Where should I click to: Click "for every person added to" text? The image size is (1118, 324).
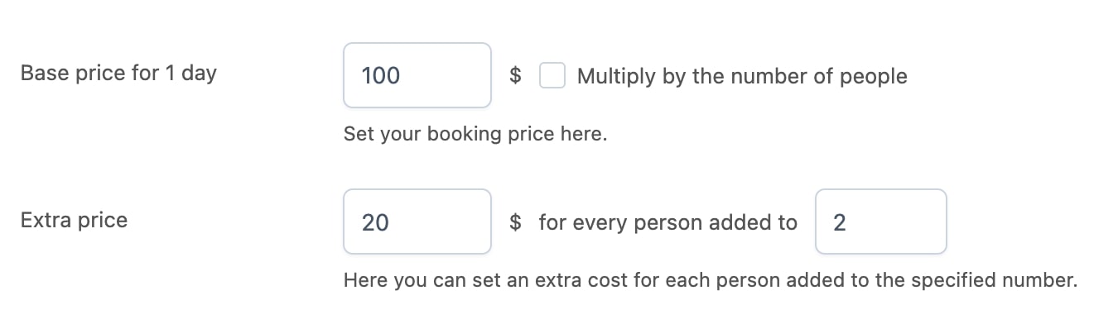point(667,222)
